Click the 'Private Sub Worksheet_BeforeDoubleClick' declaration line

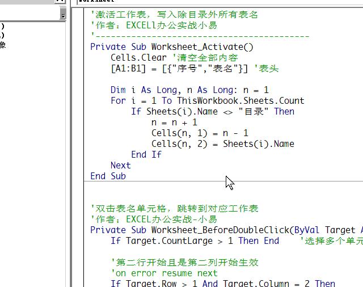(x=227, y=230)
